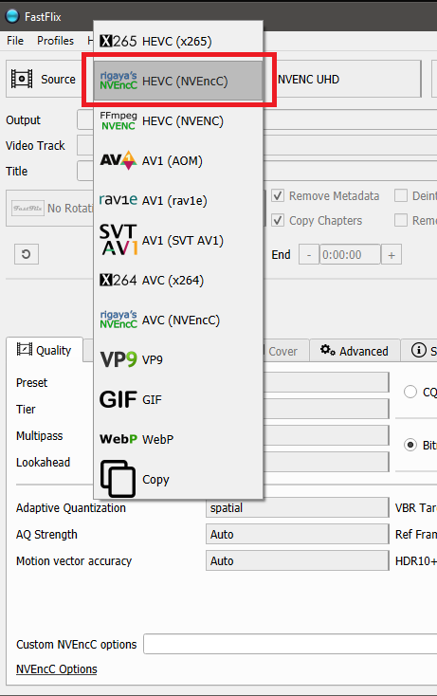Screen dimensions: 437x696
Task: Click rigaya's NVEncC logo beside AVC
Action: 118,320
